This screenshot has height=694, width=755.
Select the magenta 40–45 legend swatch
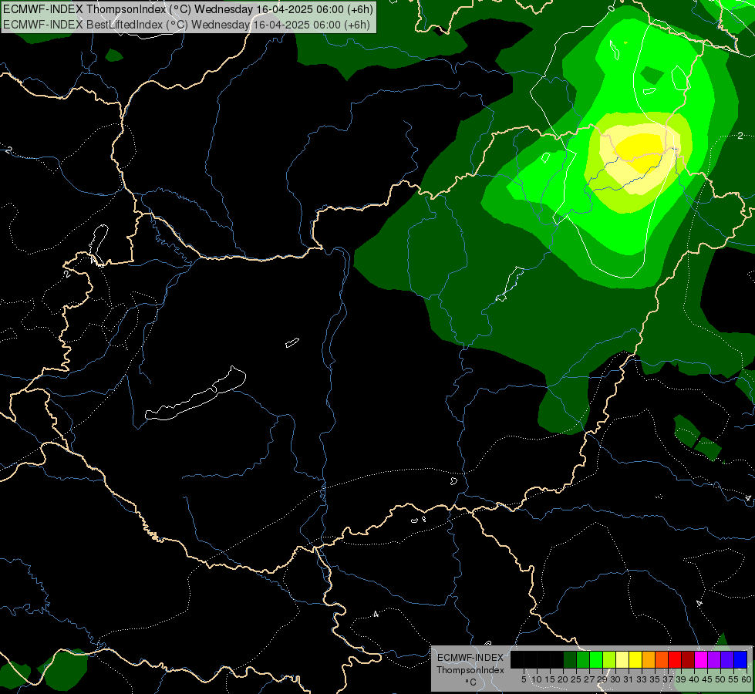[x=701, y=659]
